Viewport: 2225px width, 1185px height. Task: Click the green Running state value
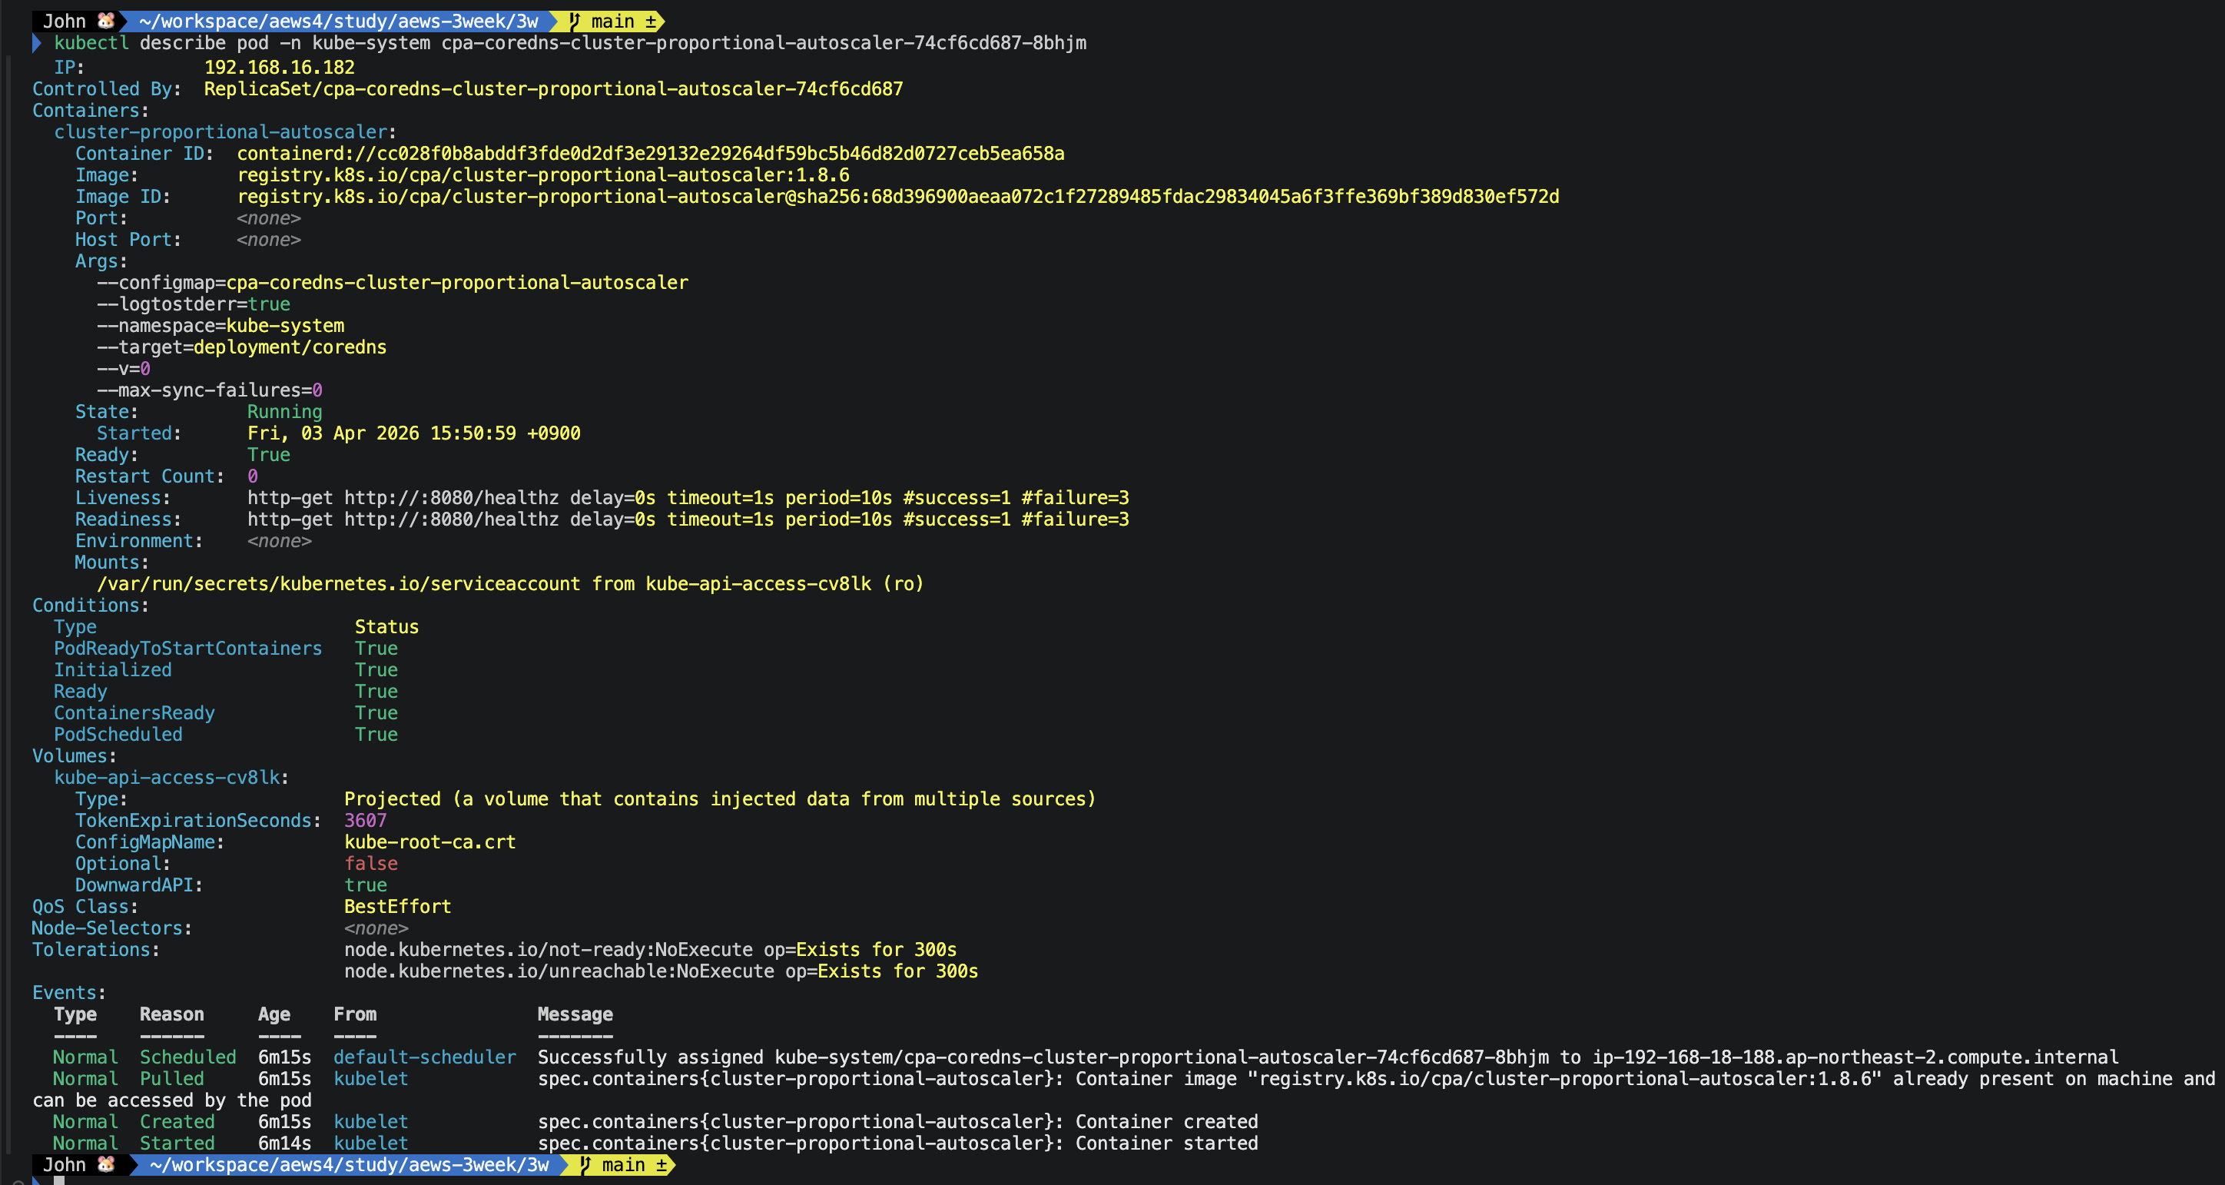coord(284,412)
